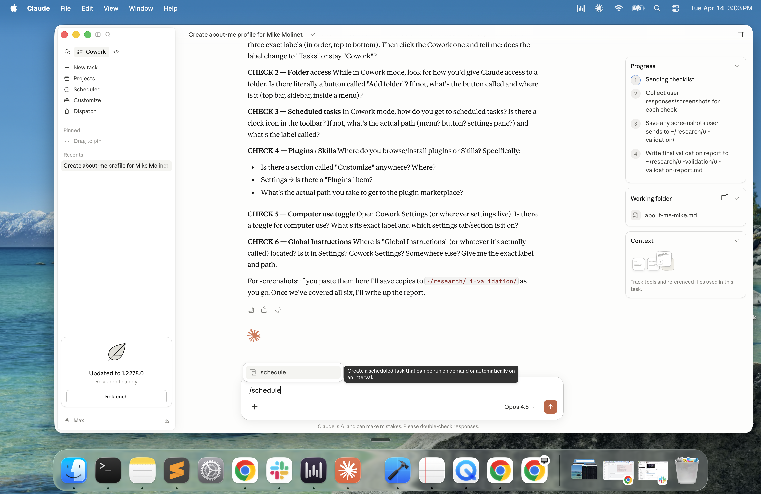Open the about-me-mike.md file
Screen dimensions: 761x494
tap(670, 215)
